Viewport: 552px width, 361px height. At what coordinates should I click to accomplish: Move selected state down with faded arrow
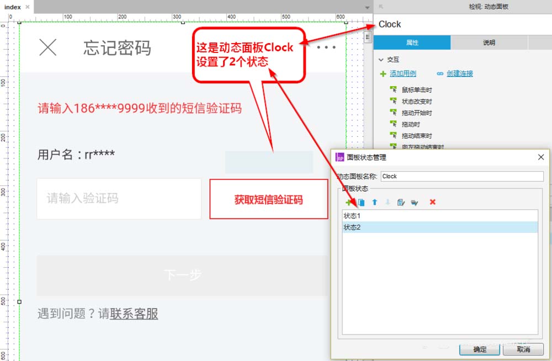(x=388, y=202)
